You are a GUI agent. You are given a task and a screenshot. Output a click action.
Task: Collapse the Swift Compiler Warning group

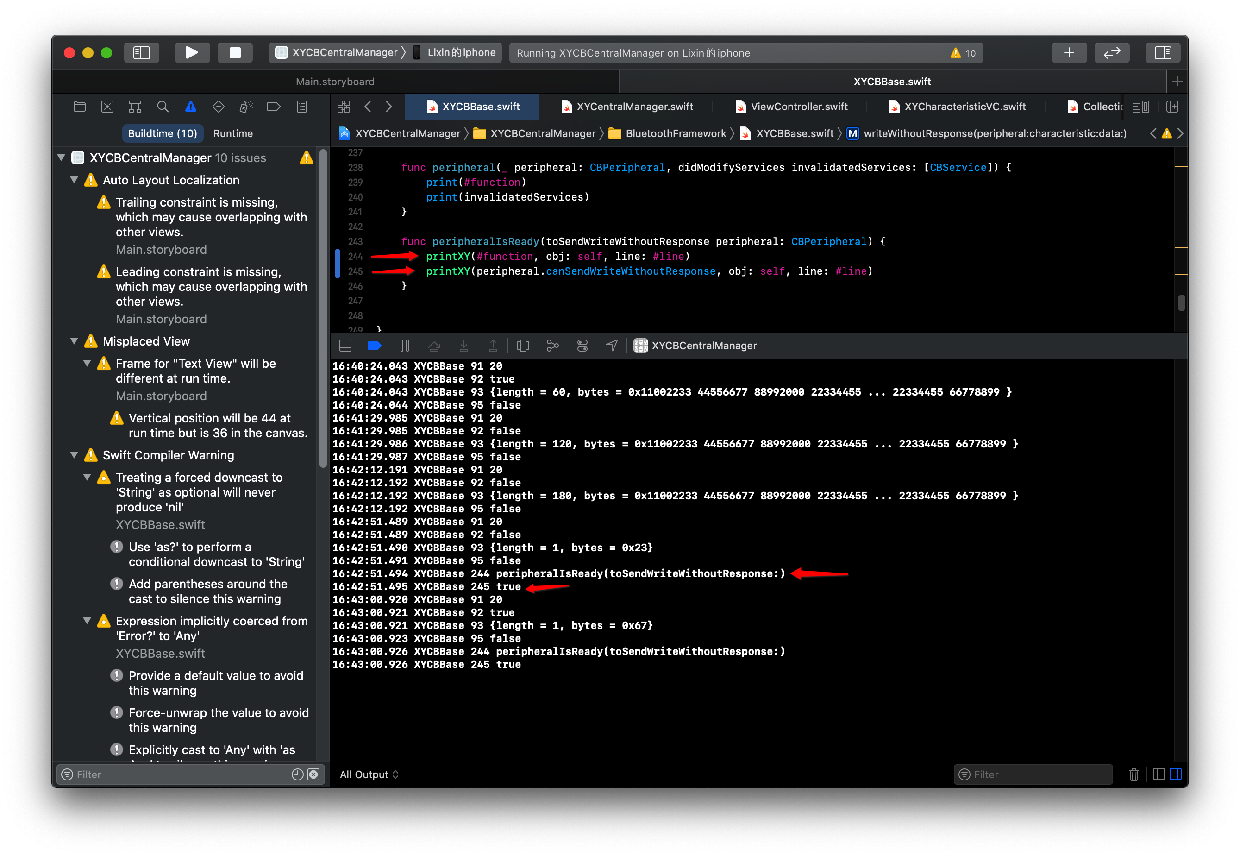(x=75, y=455)
